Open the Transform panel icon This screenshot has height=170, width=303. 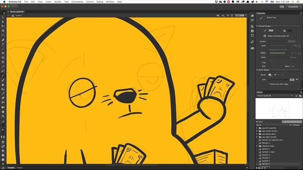[252, 35]
